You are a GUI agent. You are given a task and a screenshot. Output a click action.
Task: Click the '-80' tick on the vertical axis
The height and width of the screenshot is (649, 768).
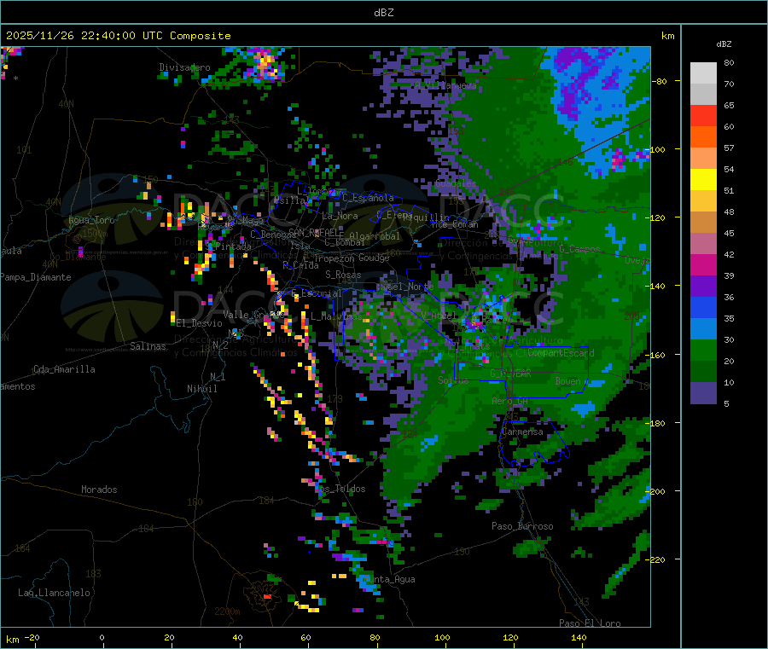tap(660, 81)
